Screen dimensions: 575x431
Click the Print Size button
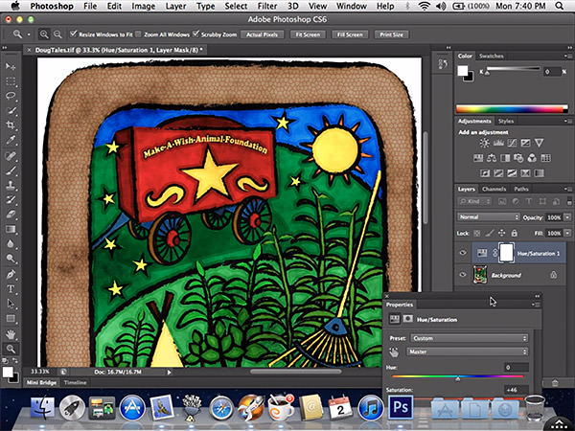[391, 34]
